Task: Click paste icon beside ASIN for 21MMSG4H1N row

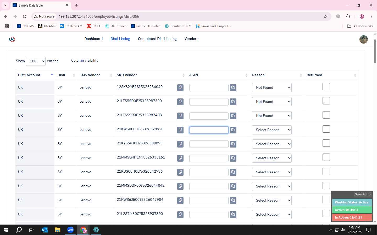Action: (233, 158)
